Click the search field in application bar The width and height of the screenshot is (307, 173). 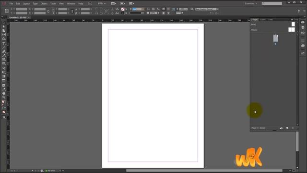pyautogui.click(x=272, y=3)
